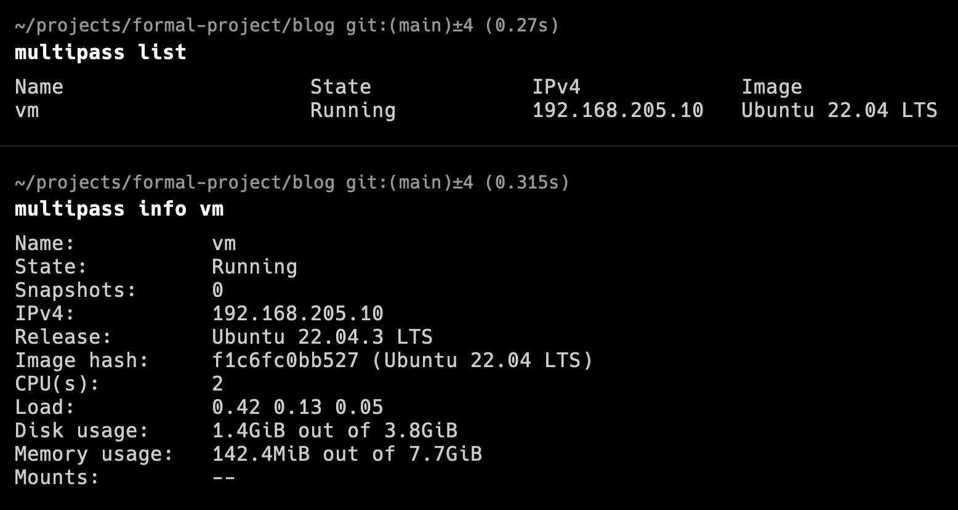Click the 'Running' state in the list table row

(x=353, y=110)
